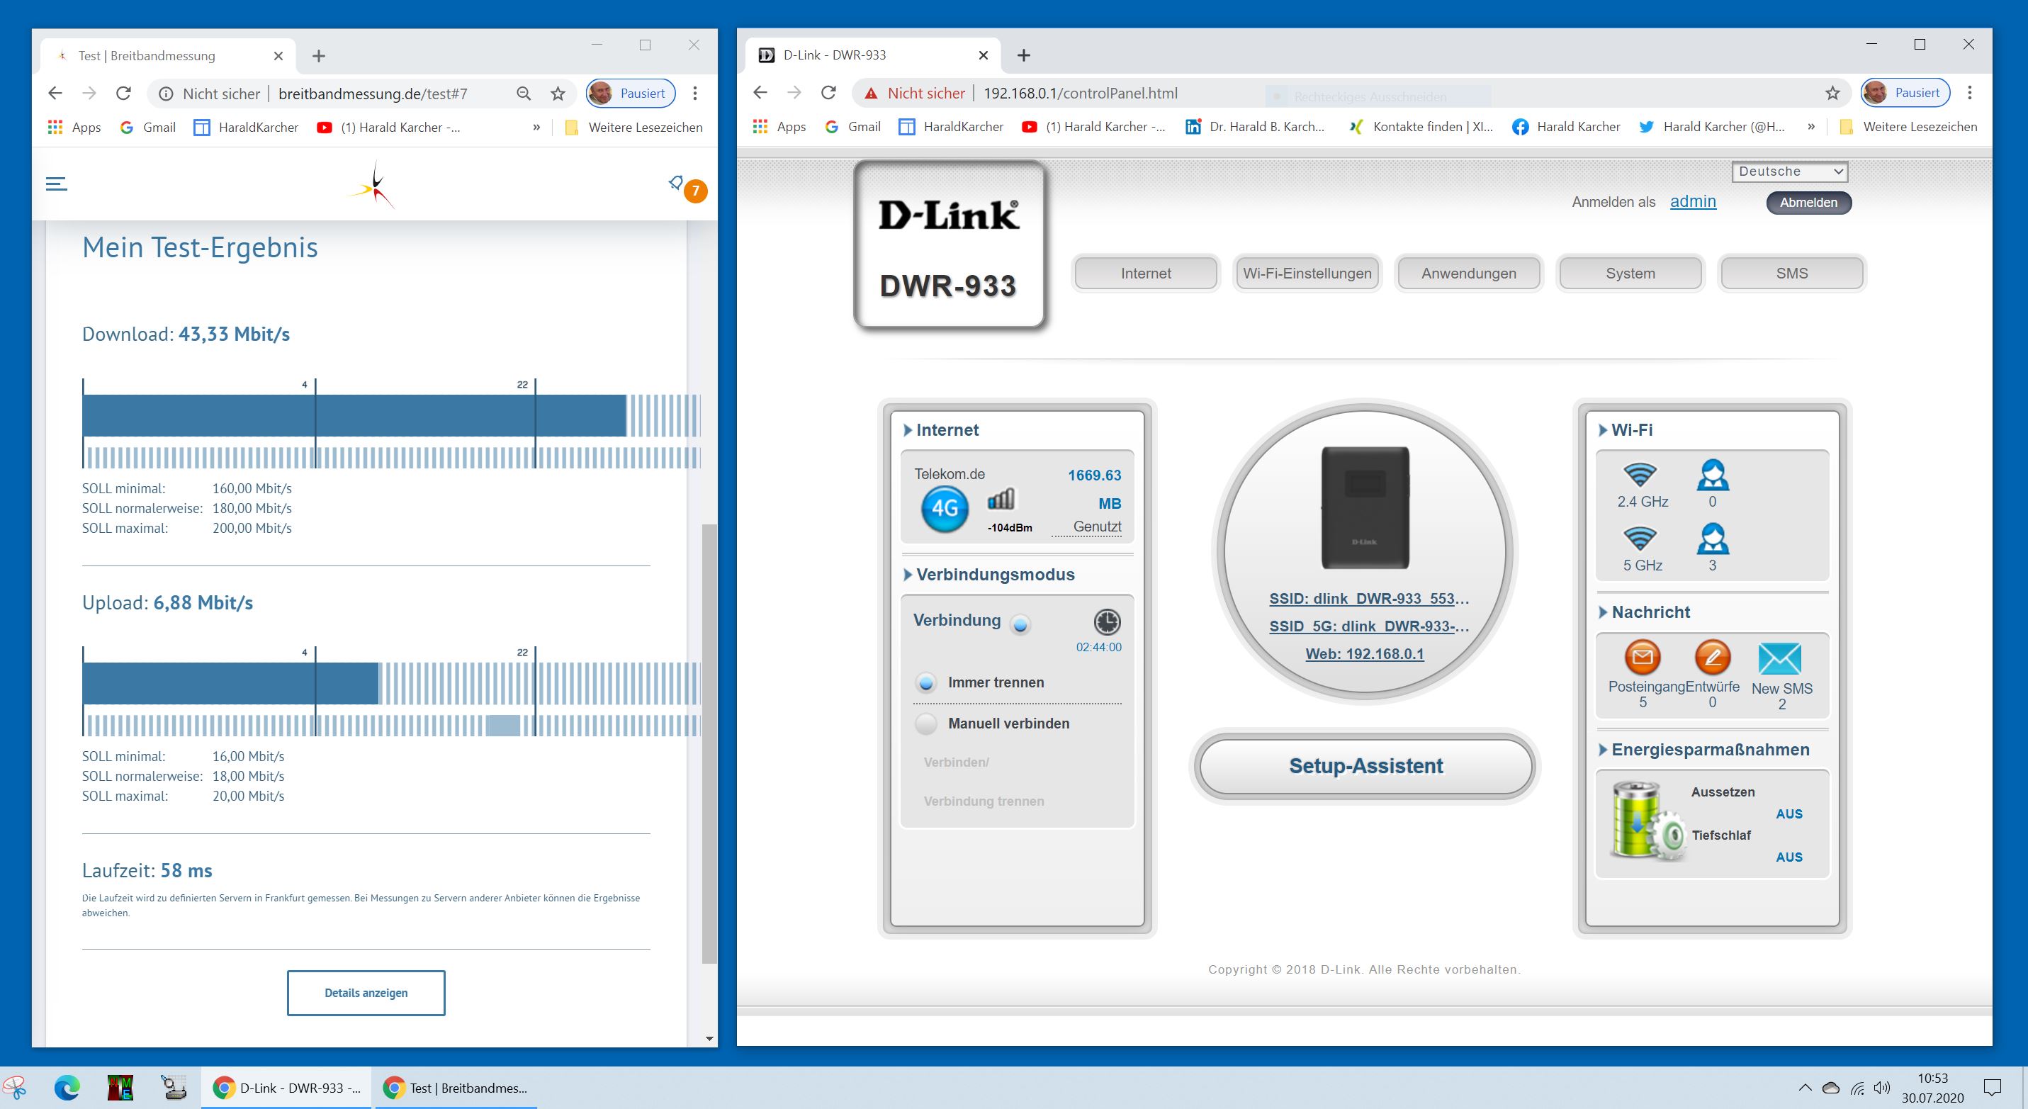
Task: Click the 4G network status icon
Action: point(944,507)
